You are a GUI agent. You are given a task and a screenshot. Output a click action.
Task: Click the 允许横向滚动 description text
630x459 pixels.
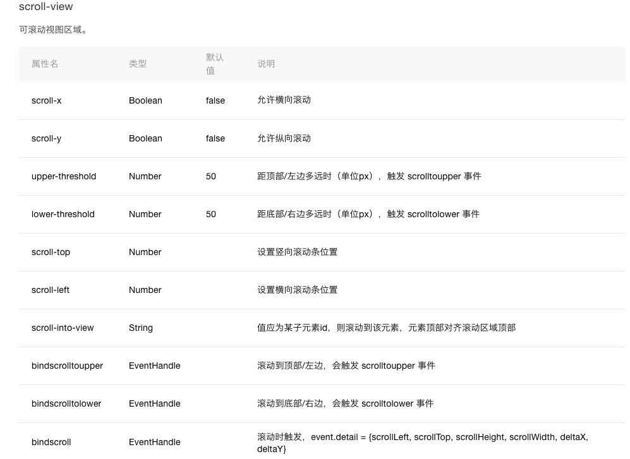pyautogui.click(x=284, y=100)
